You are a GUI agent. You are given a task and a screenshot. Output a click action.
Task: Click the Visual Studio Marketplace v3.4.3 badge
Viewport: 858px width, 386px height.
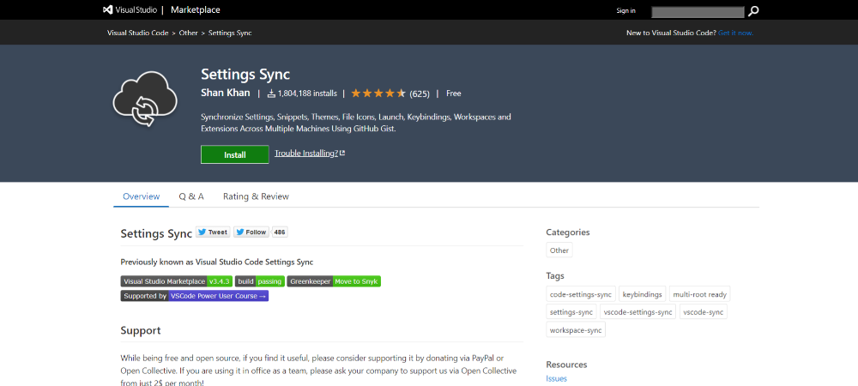pos(177,281)
